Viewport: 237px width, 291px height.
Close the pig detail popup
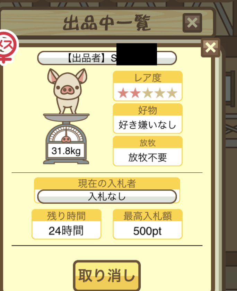pyautogui.click(x=211, y=48)
